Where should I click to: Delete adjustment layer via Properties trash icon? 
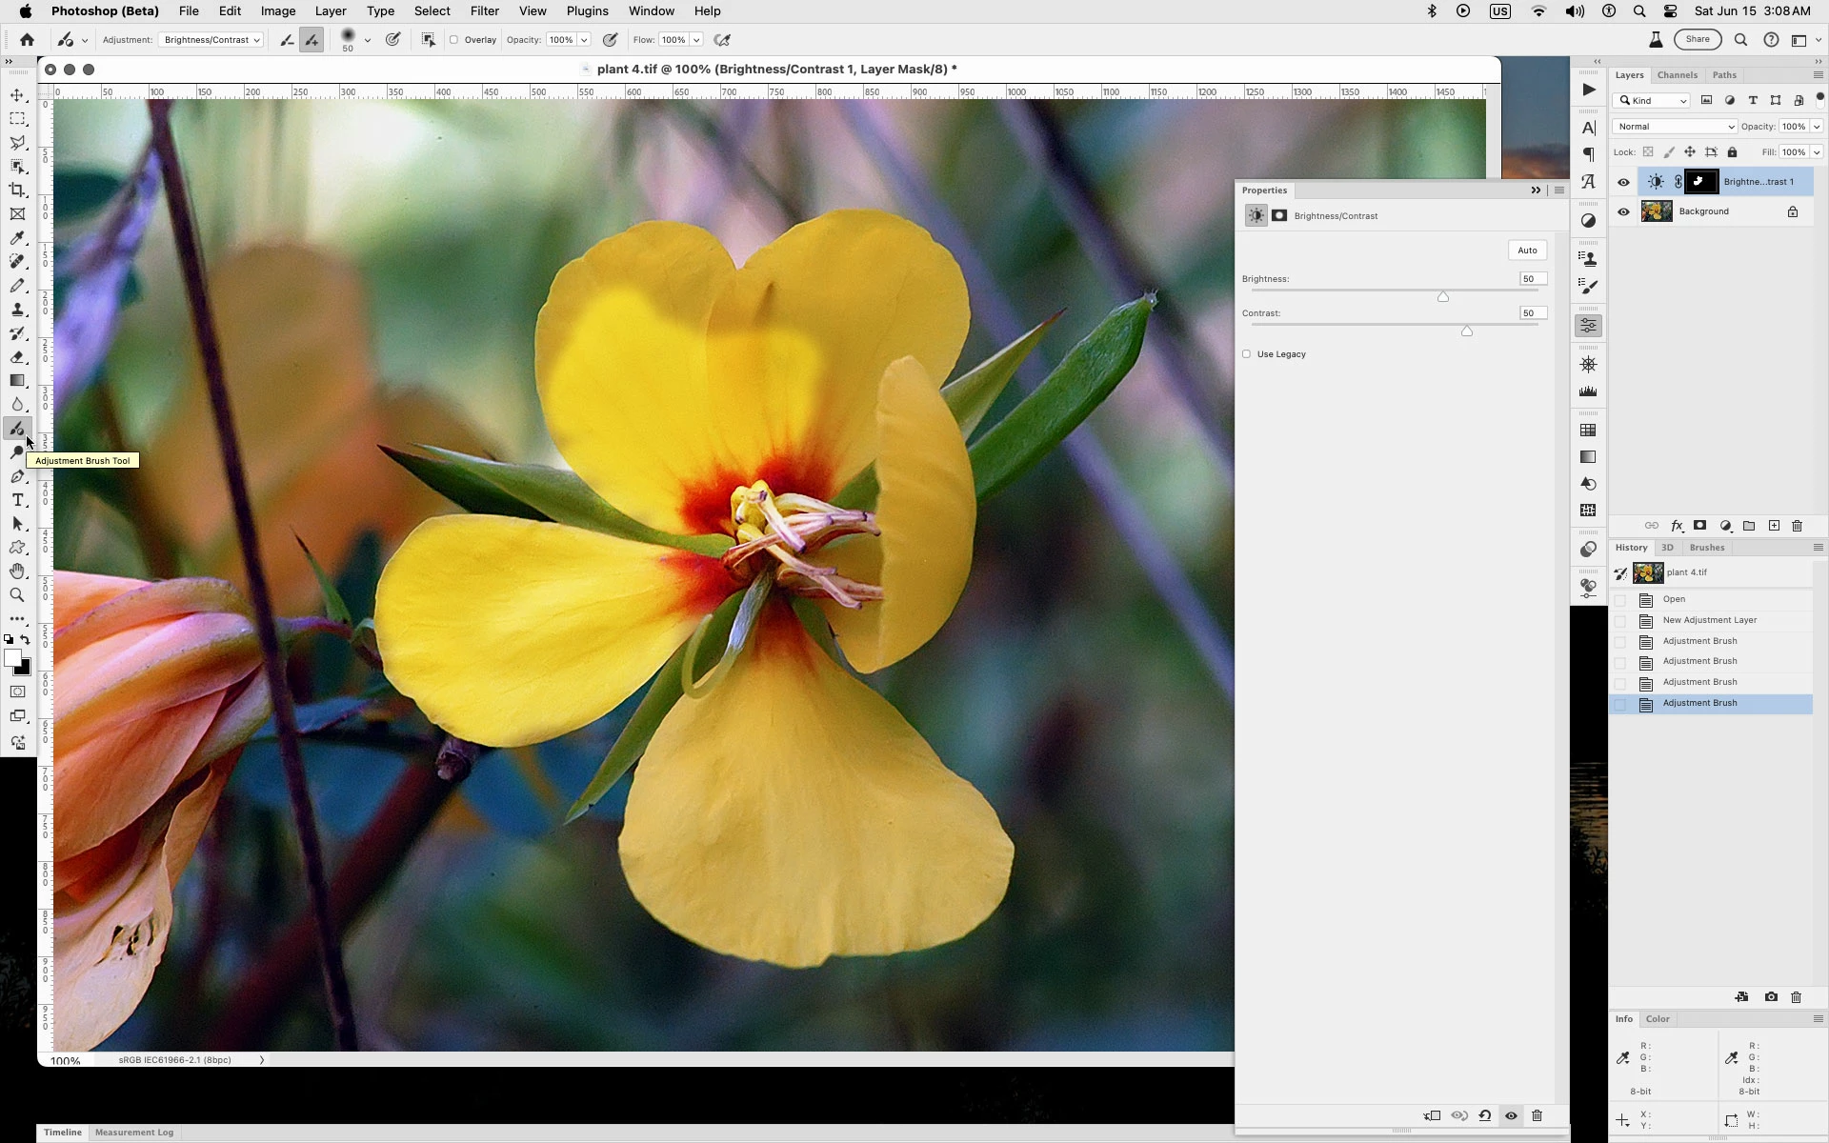(1537, 1115)
